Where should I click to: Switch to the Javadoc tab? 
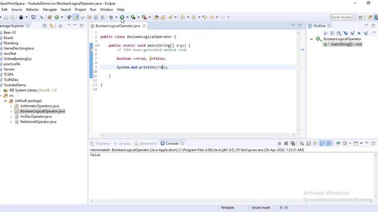[x=122, y=144]
